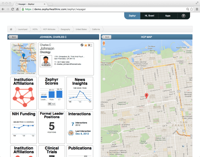Click the blue pin on mini map
200x157 pixels.
pyautogui.click(x=23, y=55)
